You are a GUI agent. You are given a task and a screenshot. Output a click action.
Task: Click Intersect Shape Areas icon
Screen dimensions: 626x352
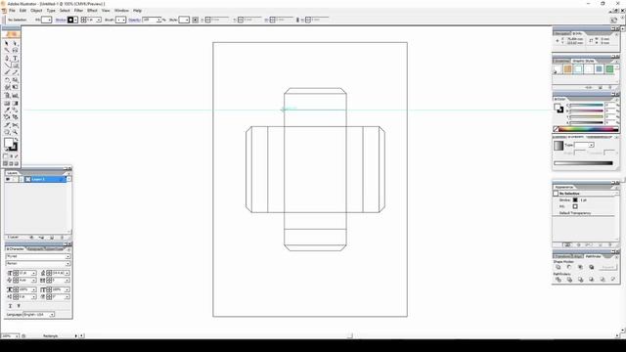tap(580, 267)
